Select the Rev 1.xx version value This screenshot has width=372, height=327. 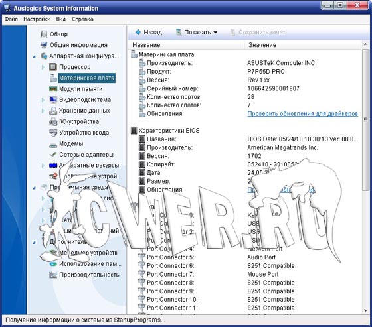point(258,80)
